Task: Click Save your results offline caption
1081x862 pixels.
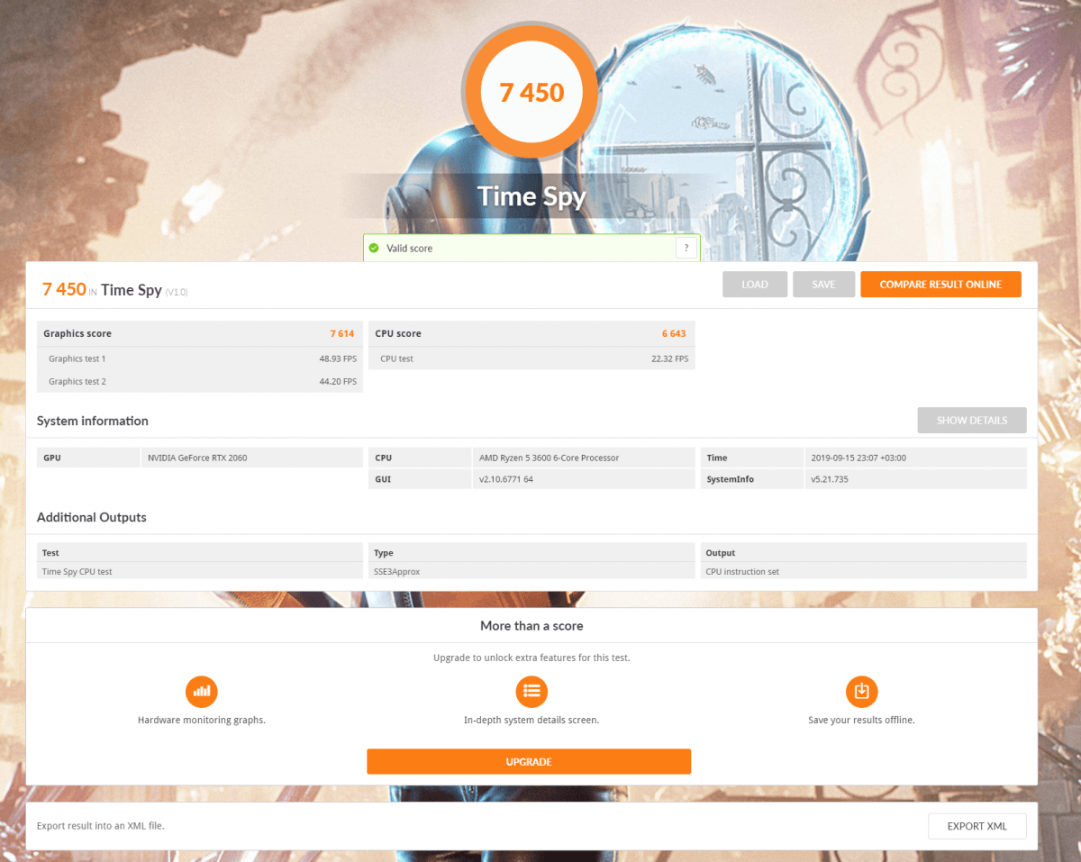Action: point(861,721)
